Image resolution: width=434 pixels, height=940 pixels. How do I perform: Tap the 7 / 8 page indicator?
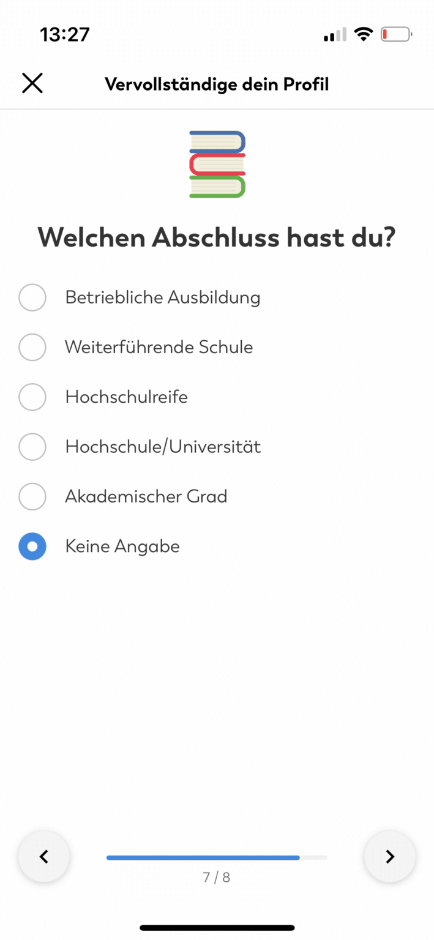tap(217, 876)
